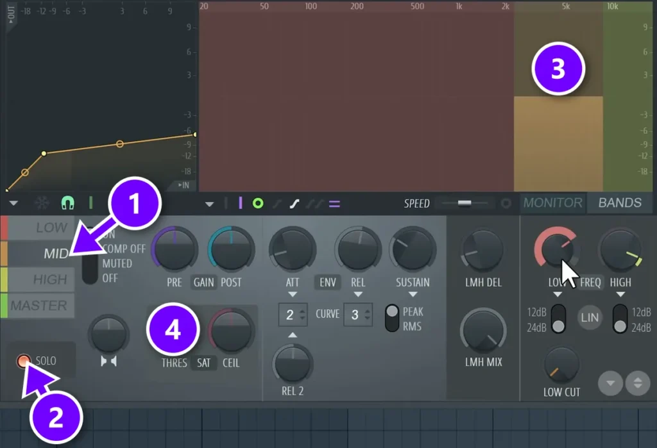657x448 pixels.
Task: Click the LMH MIX knob
Action: (x=483, y=331)
